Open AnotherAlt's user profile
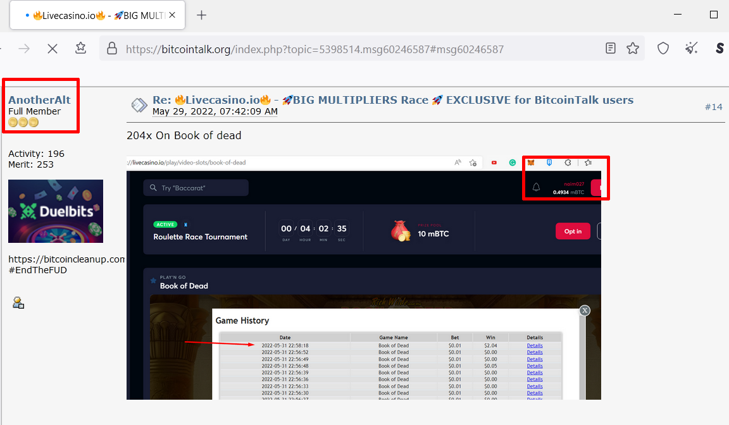Screen dimensions: 729x425 click(x=39, y=100)
